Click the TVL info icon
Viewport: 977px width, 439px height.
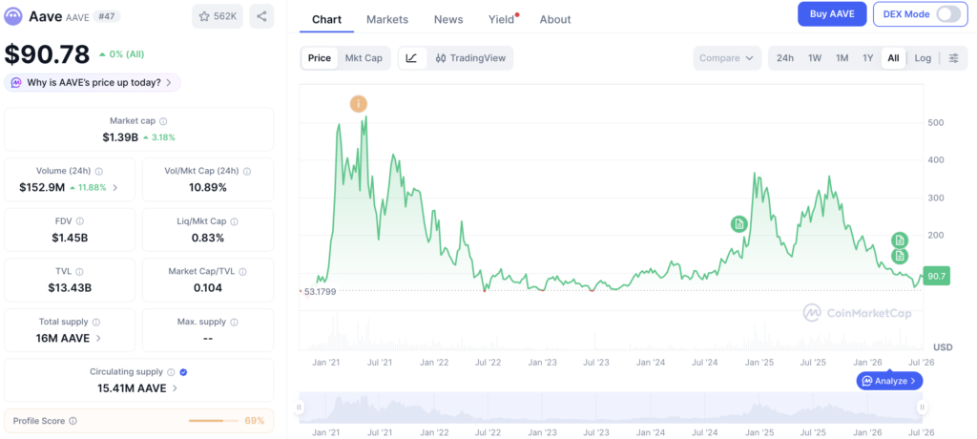click(79, 272)
